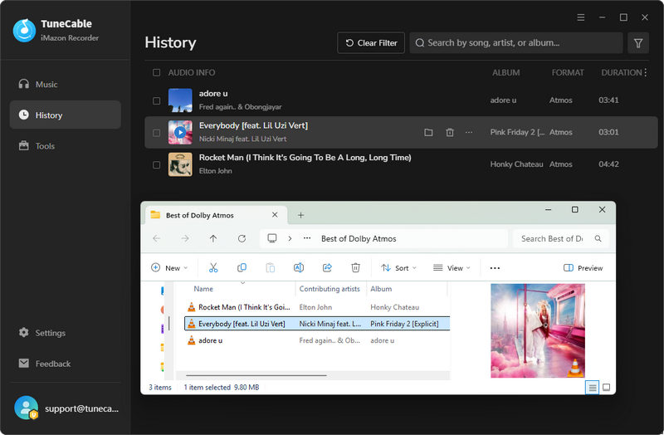
Task: Open See more ellipsis in Explorer toolbar
Action: point(495,267)
